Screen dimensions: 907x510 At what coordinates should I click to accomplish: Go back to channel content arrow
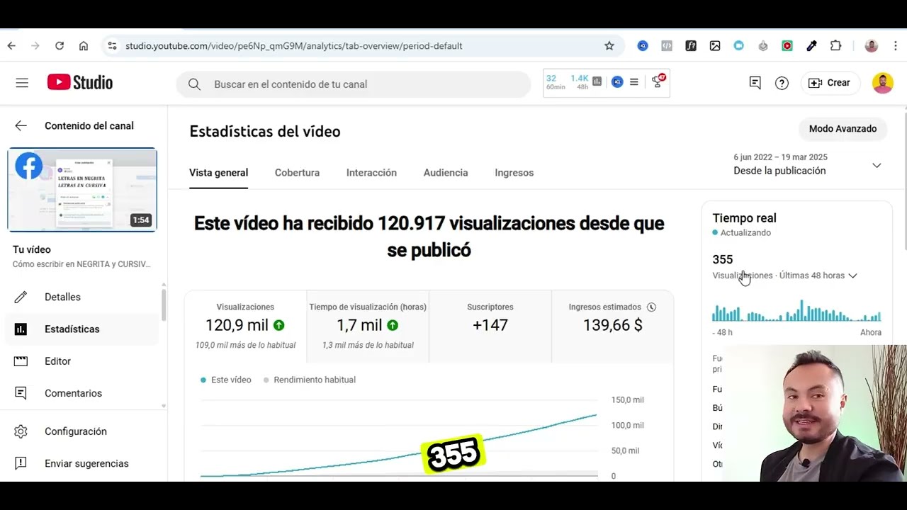tap(21, 126)
